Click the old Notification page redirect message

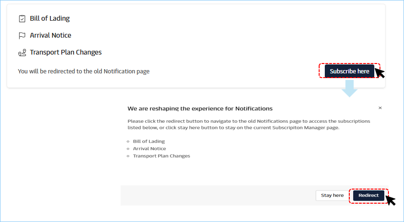point(83,71)
